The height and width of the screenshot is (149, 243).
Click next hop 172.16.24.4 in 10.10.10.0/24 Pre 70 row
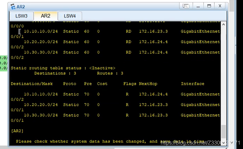154,94
